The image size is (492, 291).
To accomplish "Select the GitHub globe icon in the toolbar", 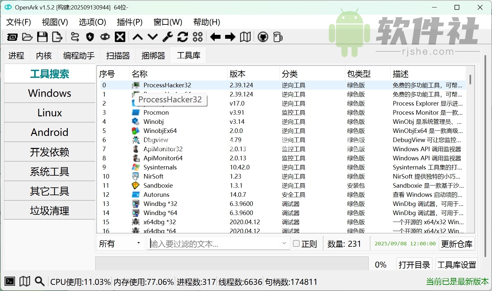I will coord(262,37).
